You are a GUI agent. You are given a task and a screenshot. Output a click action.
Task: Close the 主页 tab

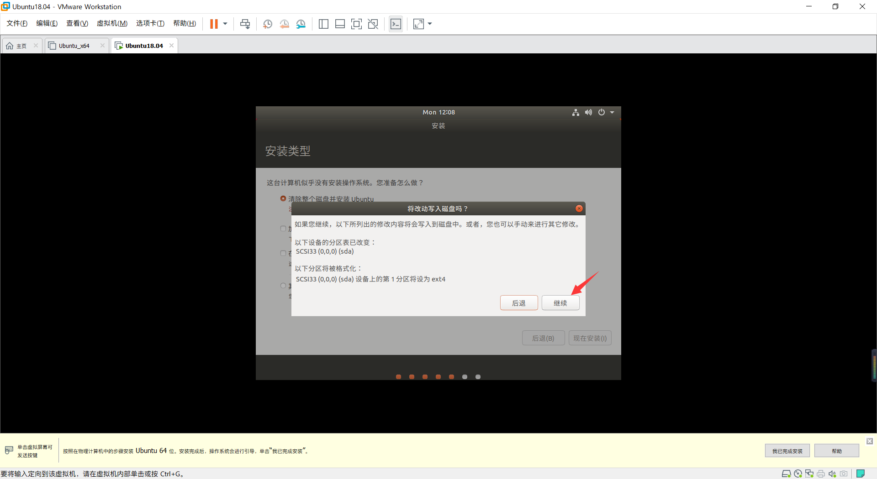pos(36,46)
